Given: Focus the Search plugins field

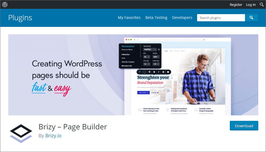Looking at the screenshot, I should (221, 18).
